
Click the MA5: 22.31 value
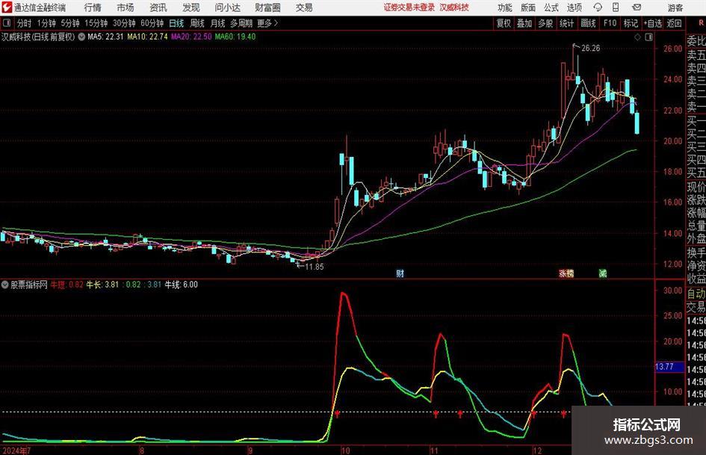[x=105, y=37]
